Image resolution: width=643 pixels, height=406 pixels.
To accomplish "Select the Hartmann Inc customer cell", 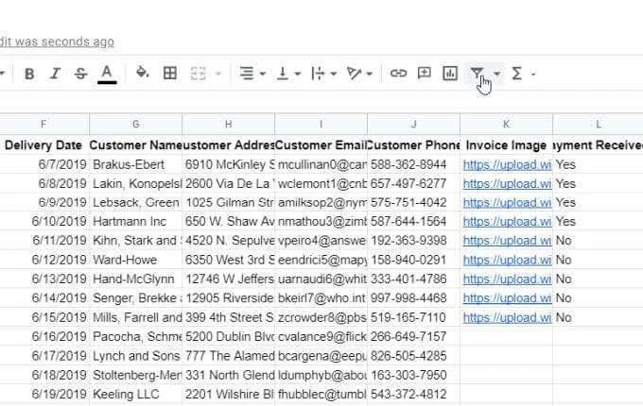I will (x=136, y=222).
